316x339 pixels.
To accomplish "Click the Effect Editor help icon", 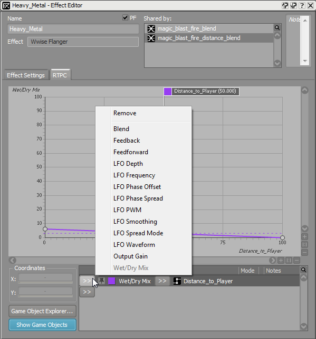I will tap(302, 5).
